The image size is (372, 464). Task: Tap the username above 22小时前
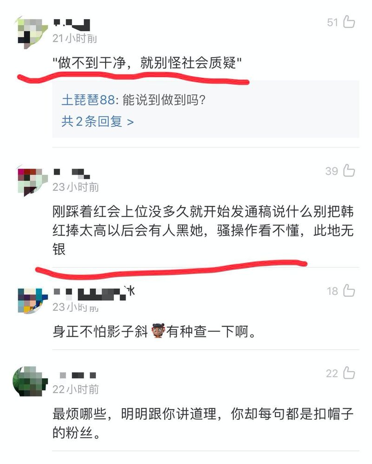pyautogui.click(x=78, y=375)
